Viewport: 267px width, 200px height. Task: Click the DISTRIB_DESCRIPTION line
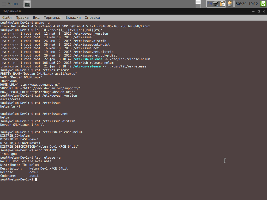pos(40,147)
